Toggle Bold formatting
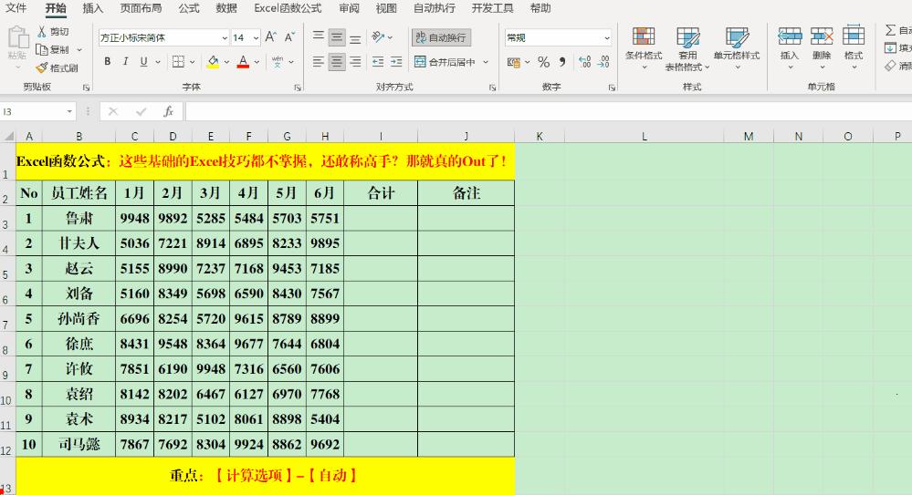 pyautogui.click(x=107, y=62)
